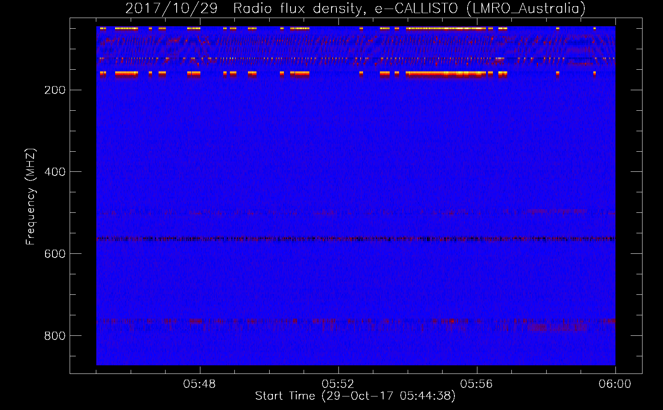Screen dimensions: 663x410
Task: Click the 800 frequency tick label
Action: point(55,336)
